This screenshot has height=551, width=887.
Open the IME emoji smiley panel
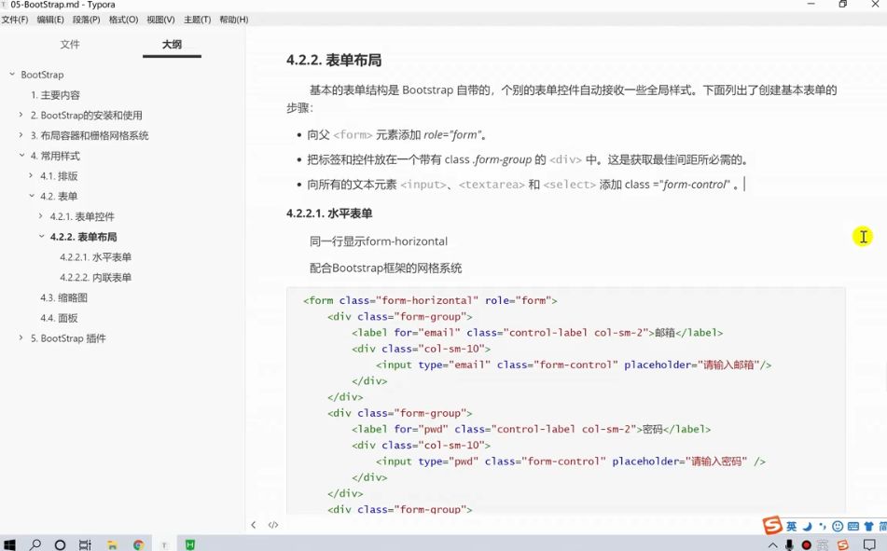click(x=838, y=526)
